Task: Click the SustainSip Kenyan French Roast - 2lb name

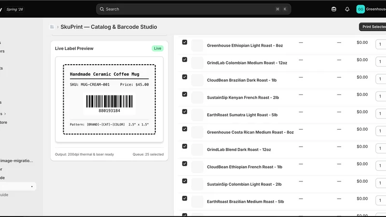Action: pos(243,97)
